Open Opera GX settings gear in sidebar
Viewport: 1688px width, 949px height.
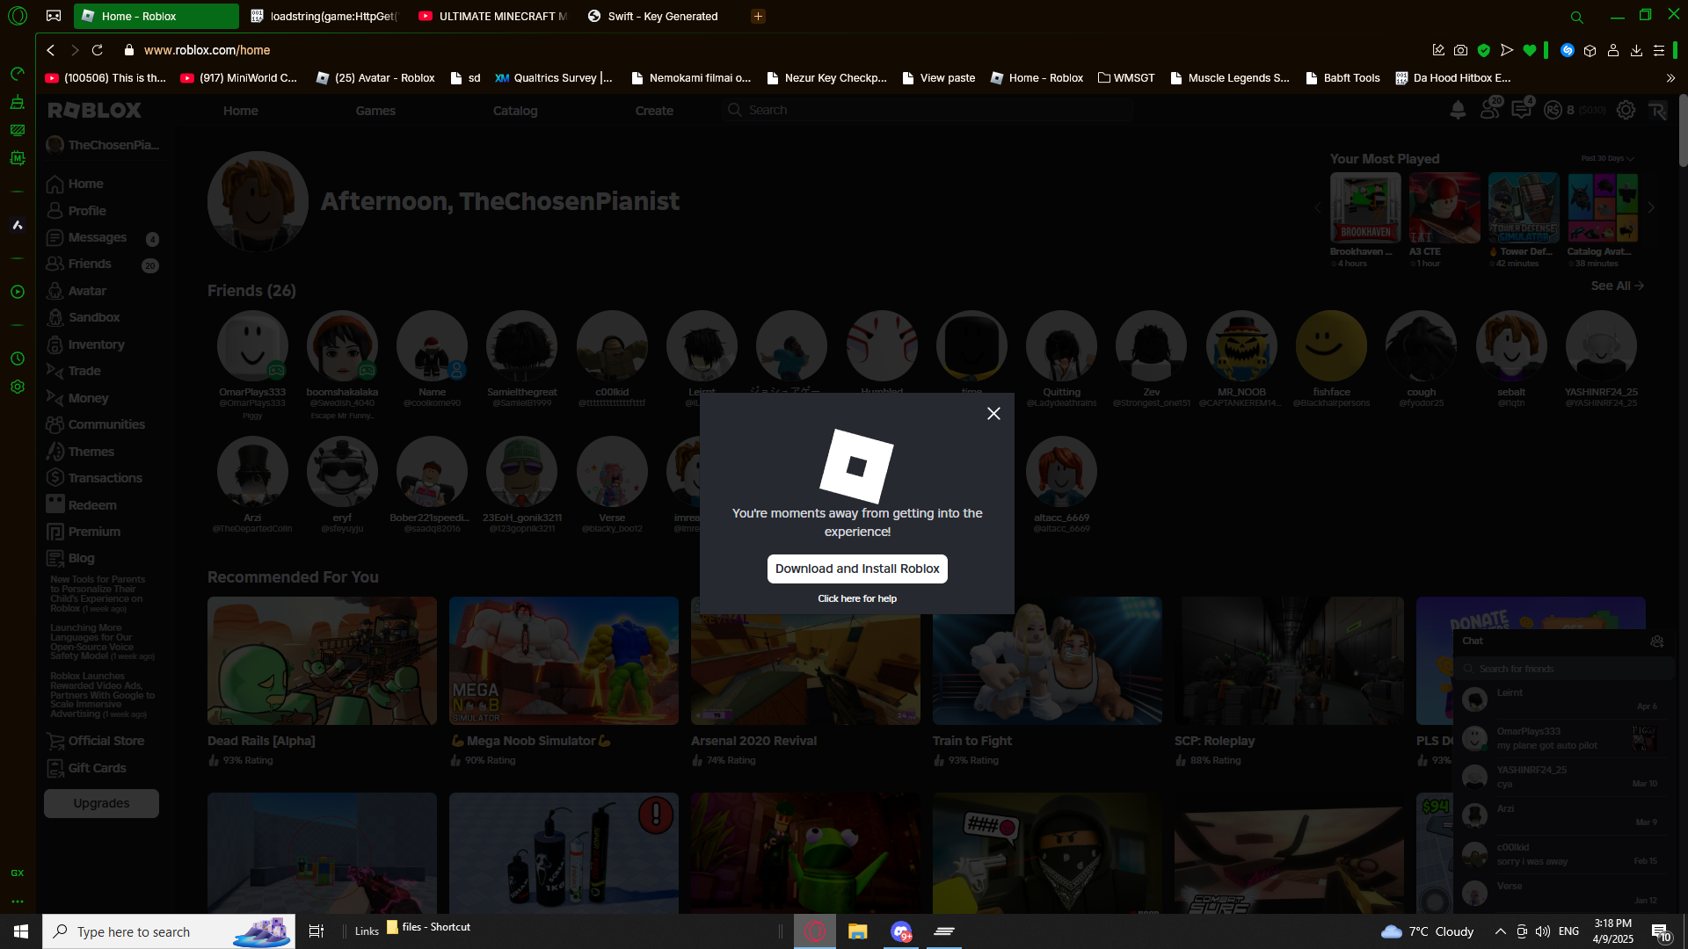coord(17,387)
